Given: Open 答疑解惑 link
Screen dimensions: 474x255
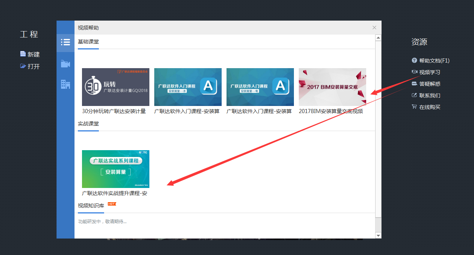Looking at the screenshot, I should click(430, 84).
